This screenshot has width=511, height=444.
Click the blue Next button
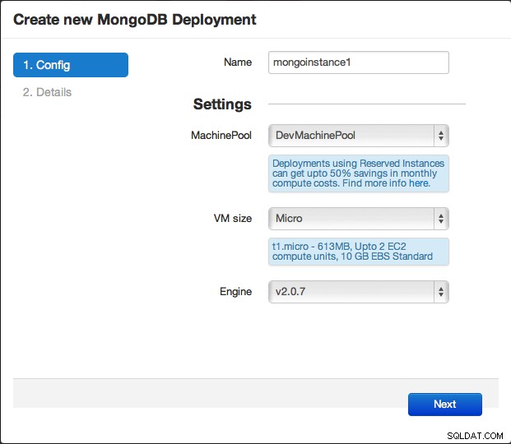[445, 405]
